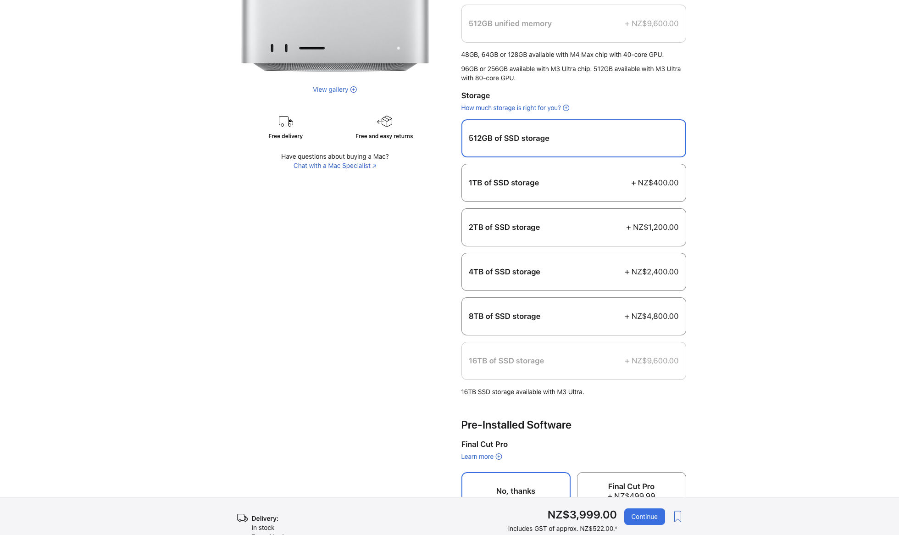899x535 pixels.
Task: Add Final Cut Pro pre-installed software
Action: point(631,486)
